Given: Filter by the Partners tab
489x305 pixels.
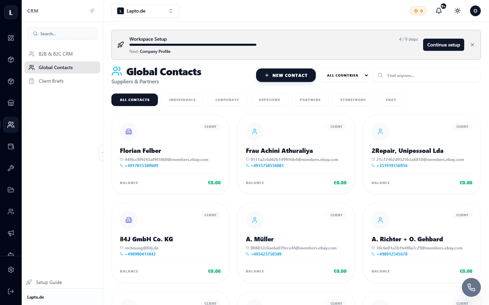Looking at the screenshot, I should tap(310, 100).
